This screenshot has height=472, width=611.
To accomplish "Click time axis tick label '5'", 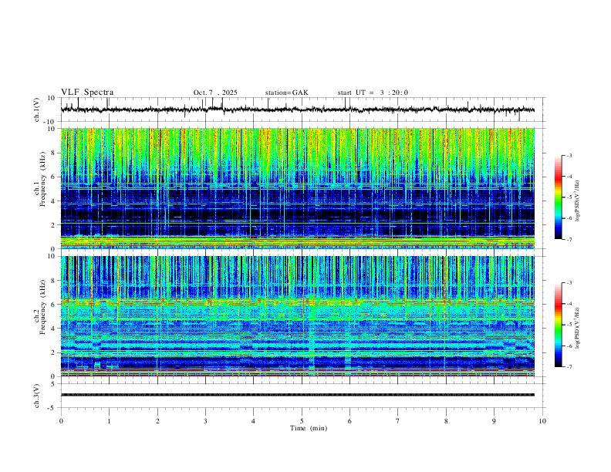I will (x=302, y=421).
